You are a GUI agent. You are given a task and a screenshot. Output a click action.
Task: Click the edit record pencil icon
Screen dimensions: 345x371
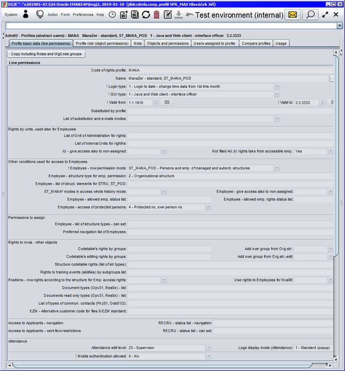(168, 14)
